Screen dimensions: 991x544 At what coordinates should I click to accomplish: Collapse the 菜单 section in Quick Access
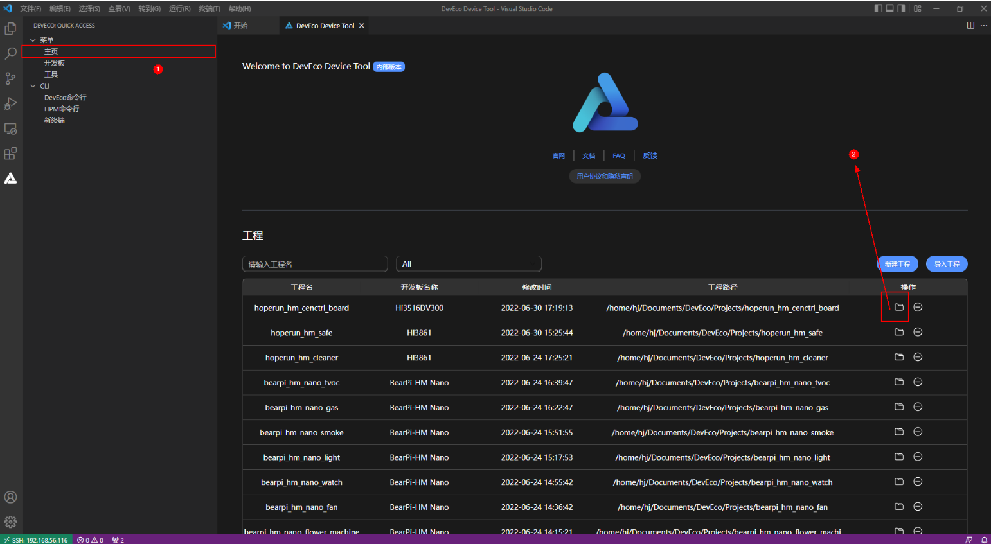[33, 40]
